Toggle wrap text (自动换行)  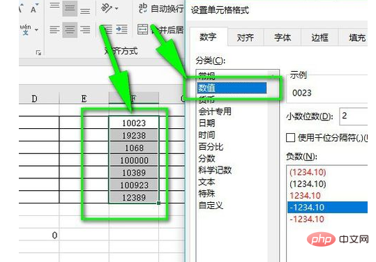[161, 9]
